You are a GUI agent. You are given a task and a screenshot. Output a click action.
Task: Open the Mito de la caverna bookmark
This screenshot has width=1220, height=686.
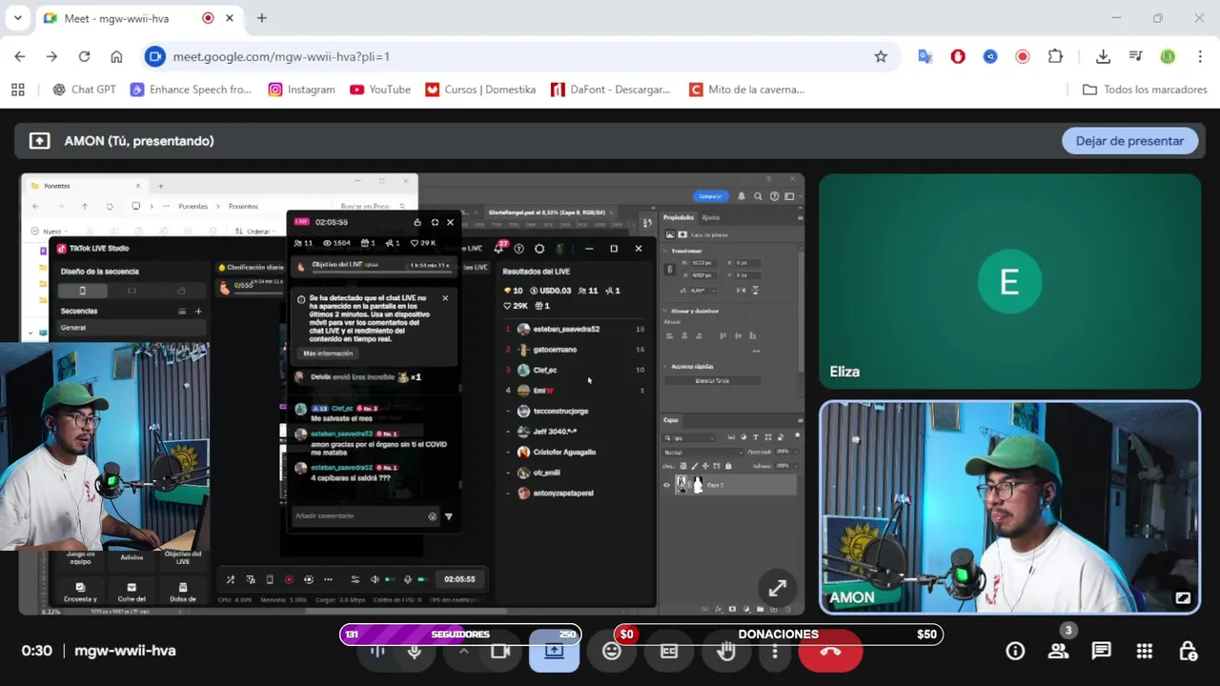pos(746,90)
